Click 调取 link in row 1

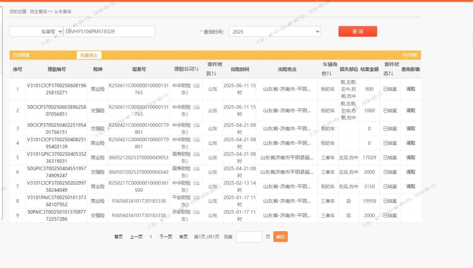[x=411, y=89]
